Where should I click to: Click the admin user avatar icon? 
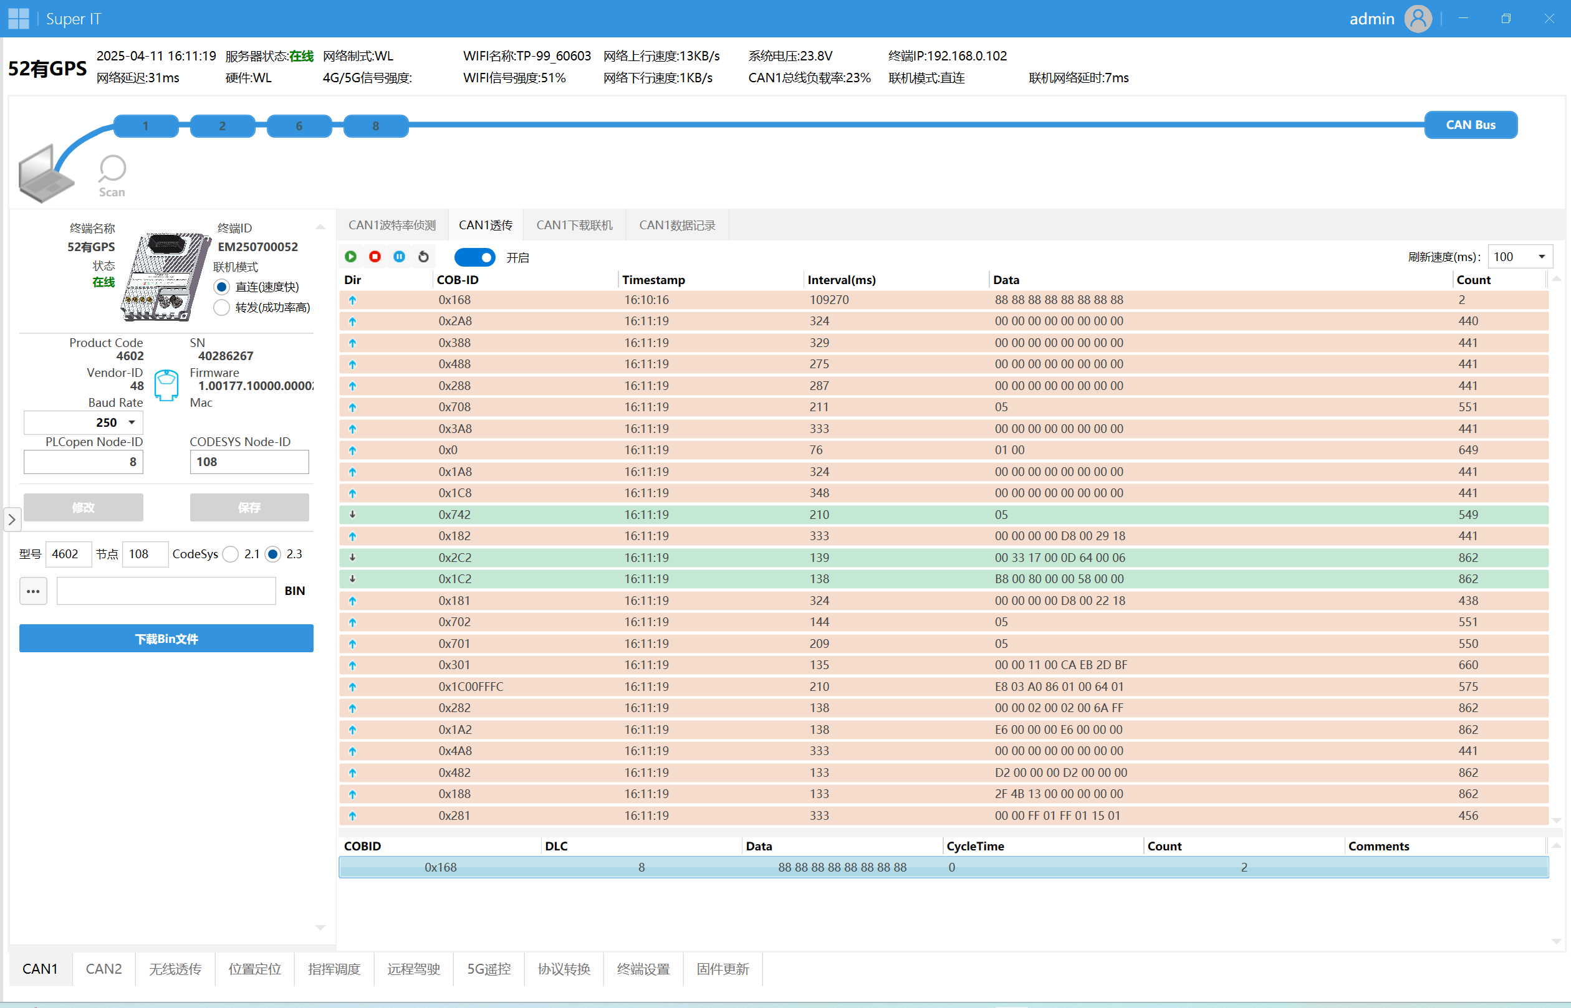coord(1418,19)
